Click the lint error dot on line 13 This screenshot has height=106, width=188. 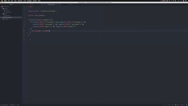click(x=27, y=33)
